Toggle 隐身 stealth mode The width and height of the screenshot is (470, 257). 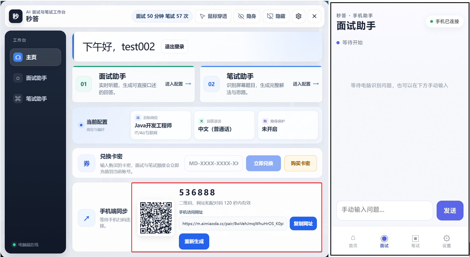pos(247,16)
